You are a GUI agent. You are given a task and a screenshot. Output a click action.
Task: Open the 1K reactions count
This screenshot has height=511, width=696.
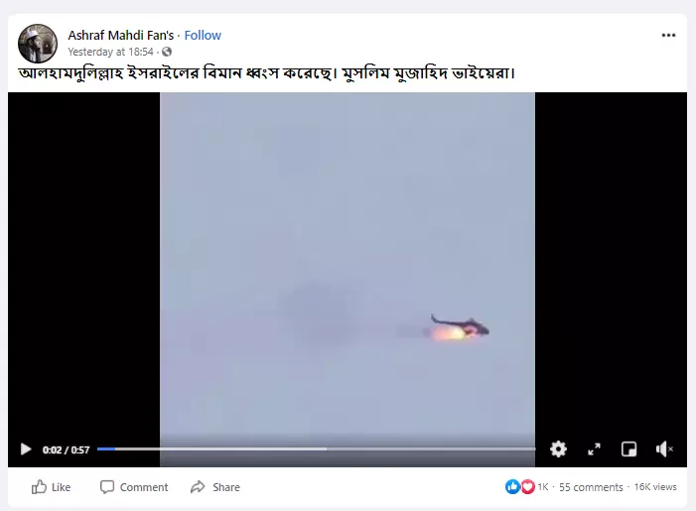click(x=543, y=487)
